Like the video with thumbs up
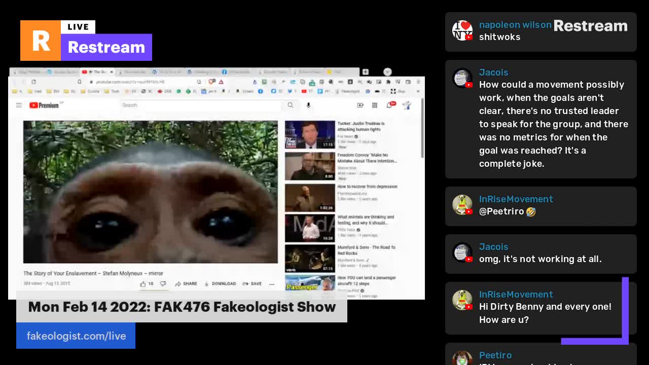649x365 pixels. pos(143,284)
